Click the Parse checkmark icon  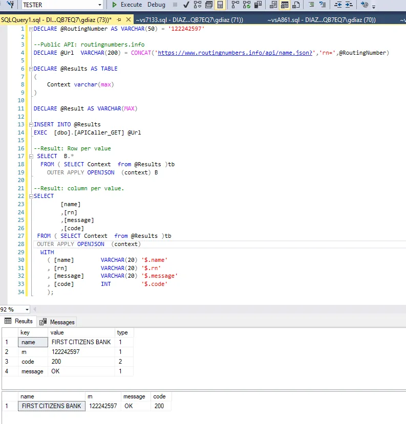click(x=185, y=5)
